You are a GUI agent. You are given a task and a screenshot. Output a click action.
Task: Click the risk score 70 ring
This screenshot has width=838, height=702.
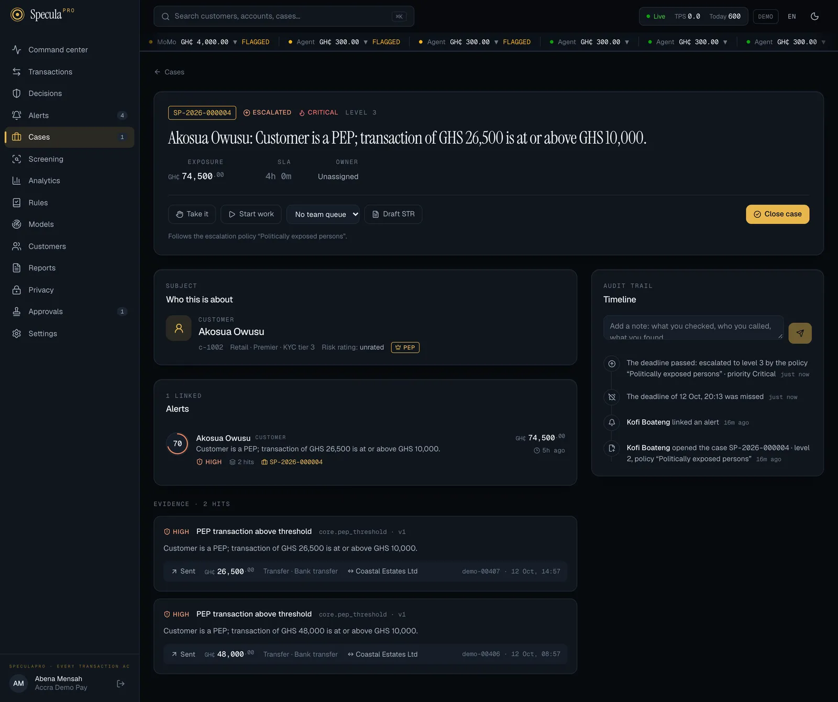[x=178, y=443]
